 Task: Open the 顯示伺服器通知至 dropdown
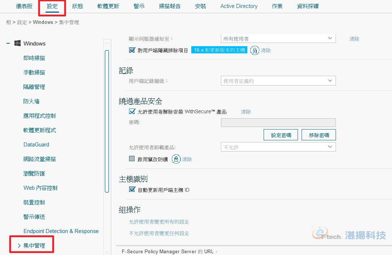(x=278, y=39)
